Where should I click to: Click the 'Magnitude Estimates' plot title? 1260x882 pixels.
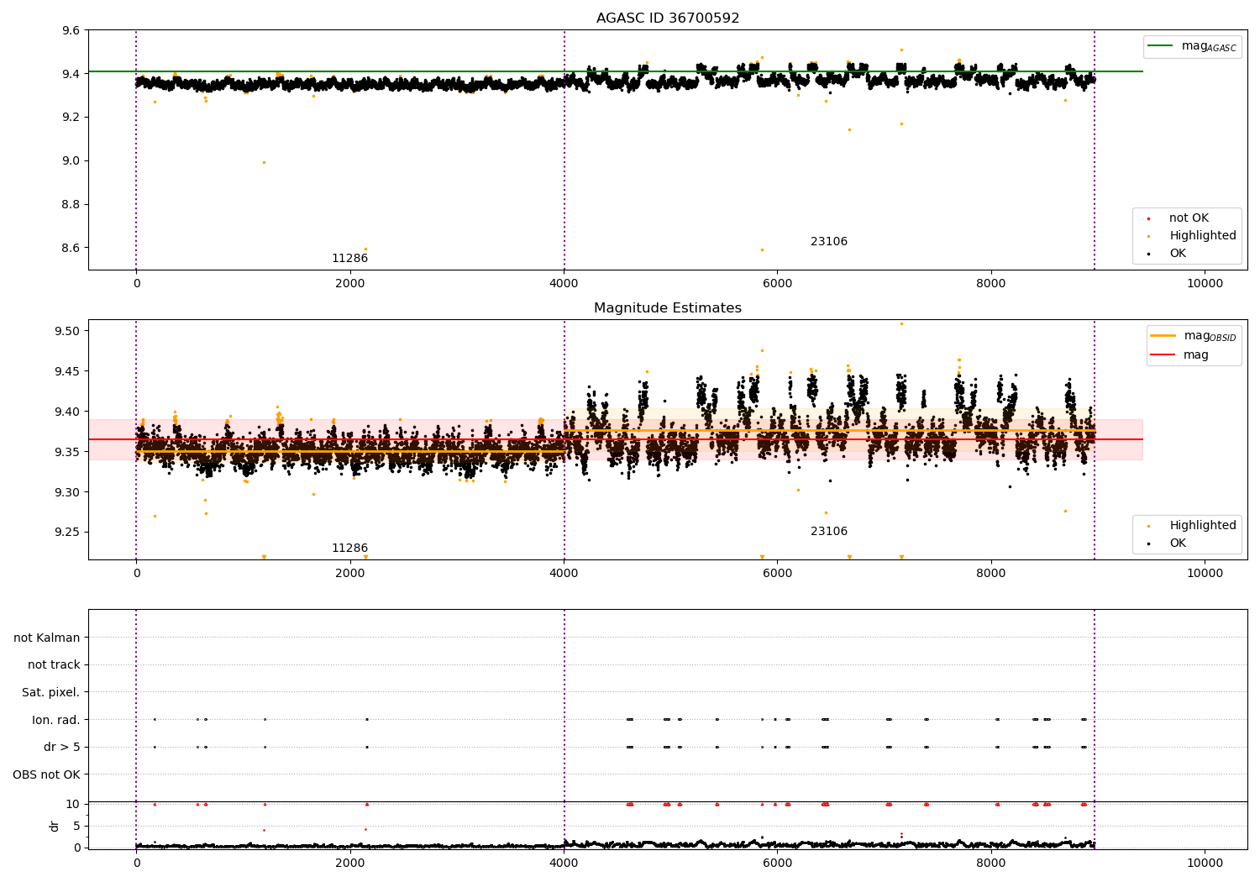tap(668, 308)
